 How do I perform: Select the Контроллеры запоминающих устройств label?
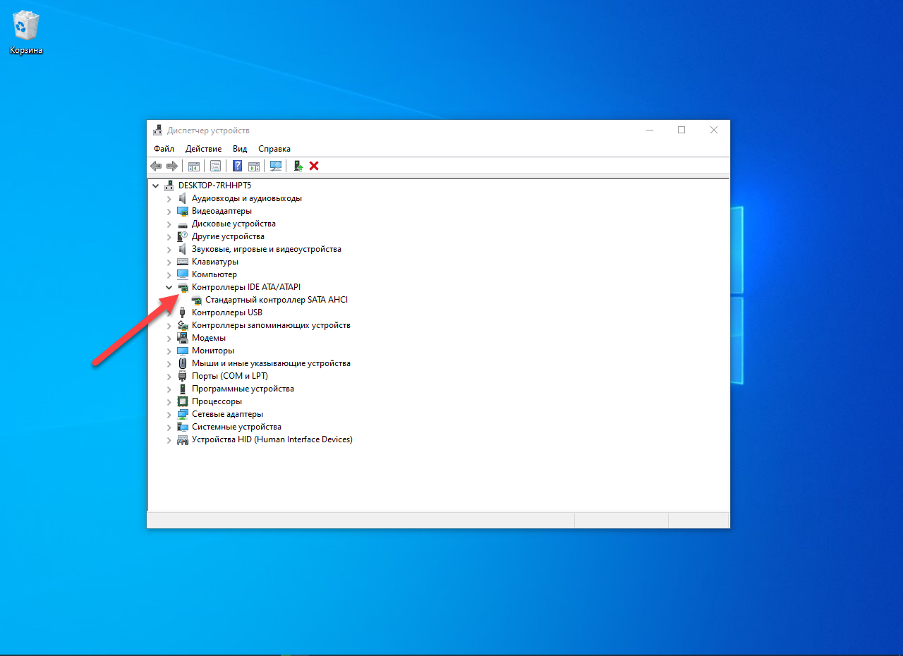(271, 325)
